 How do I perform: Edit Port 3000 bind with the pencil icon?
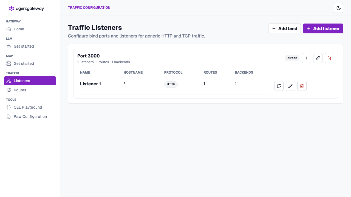tap(318, 58)
